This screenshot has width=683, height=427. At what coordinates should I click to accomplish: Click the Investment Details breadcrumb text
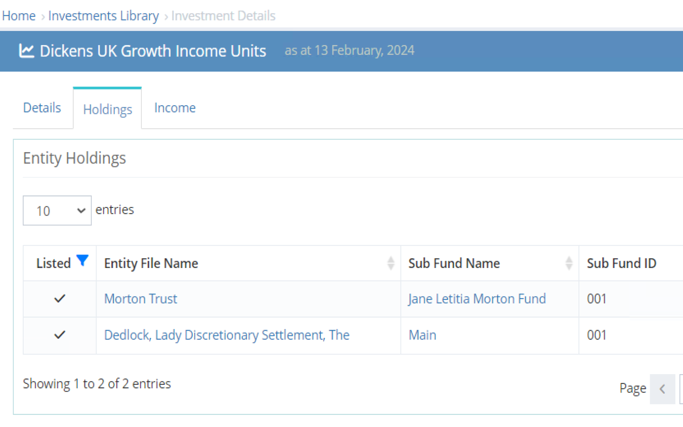click(223, 16)
